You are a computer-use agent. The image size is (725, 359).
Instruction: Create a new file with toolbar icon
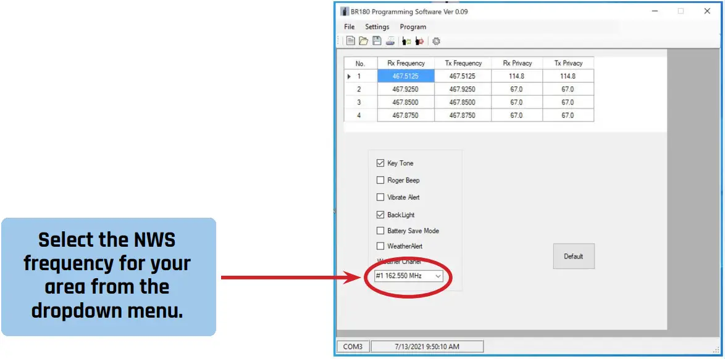[351, 41]
